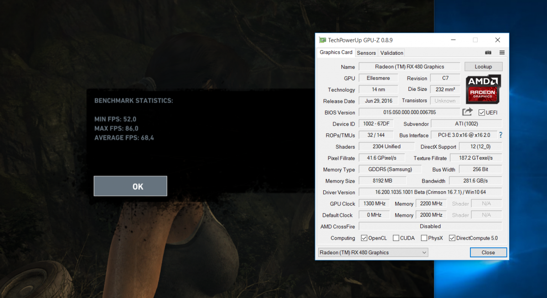547x298 pixels.
Task: Click the Lookup button
Action: (x=483, y=67)
